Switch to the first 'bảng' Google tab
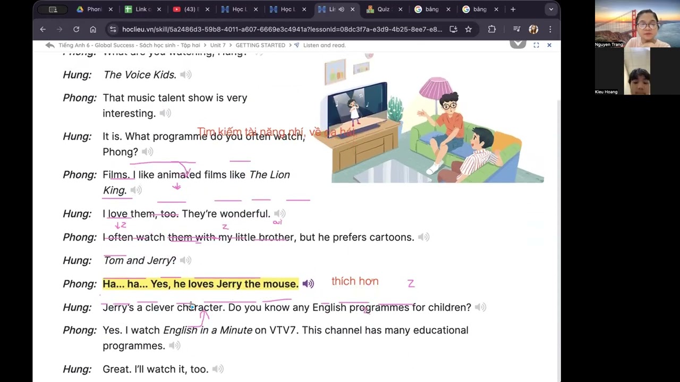Viewport: 680px width, 382px height. (432, 9)
